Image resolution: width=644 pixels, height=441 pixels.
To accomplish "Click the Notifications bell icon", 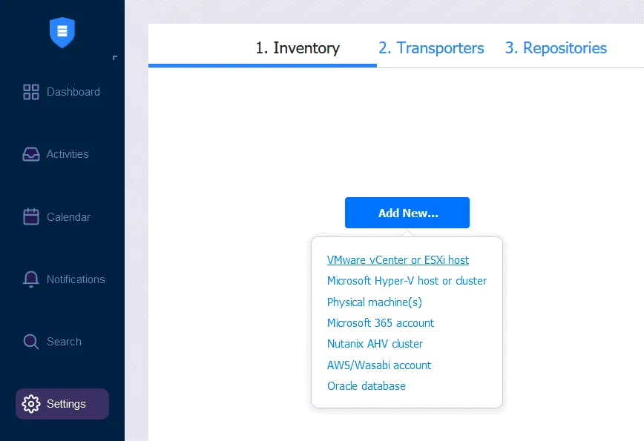I will 31,279.
